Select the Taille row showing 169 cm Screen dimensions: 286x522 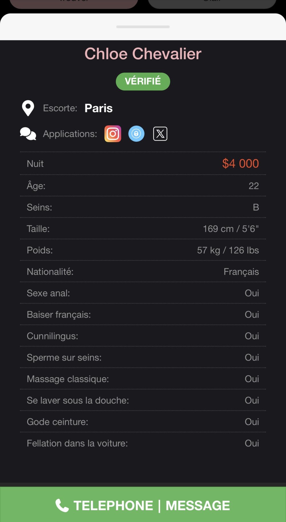(x=143, y=229)
